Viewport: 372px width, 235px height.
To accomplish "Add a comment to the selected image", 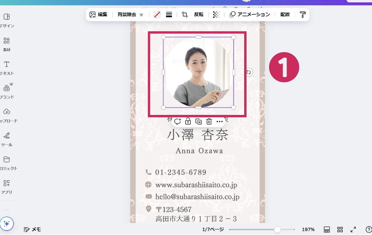I will (177, 122).
